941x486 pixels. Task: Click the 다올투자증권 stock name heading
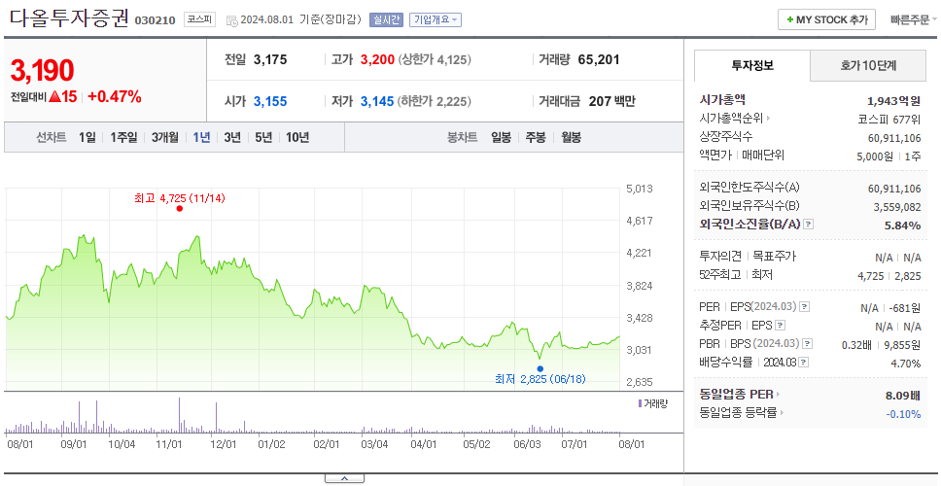click(x=69, y=18)
